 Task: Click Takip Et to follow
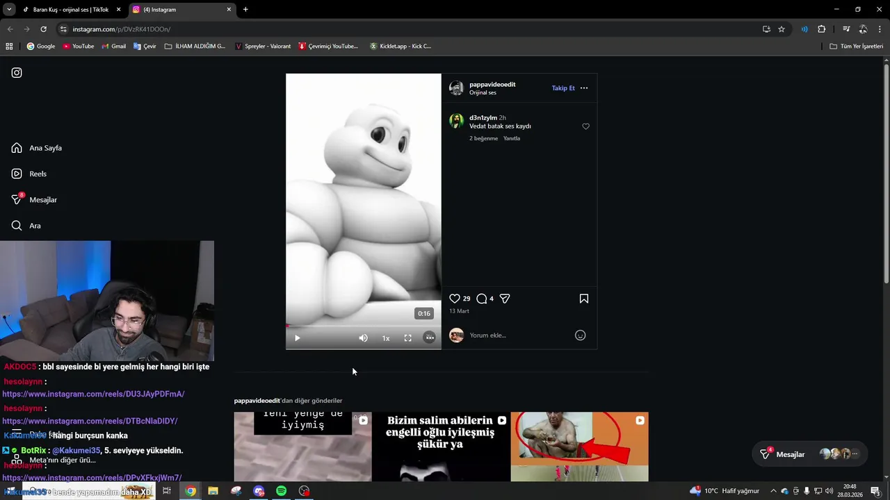pos(563,88)
